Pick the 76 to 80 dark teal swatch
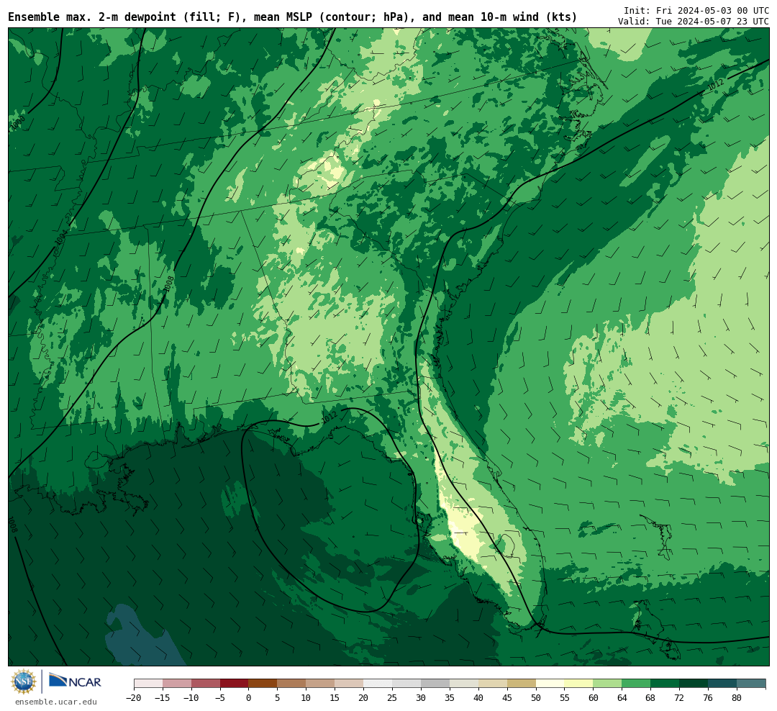This screenshot has width=777, height=711. (722, 684)
